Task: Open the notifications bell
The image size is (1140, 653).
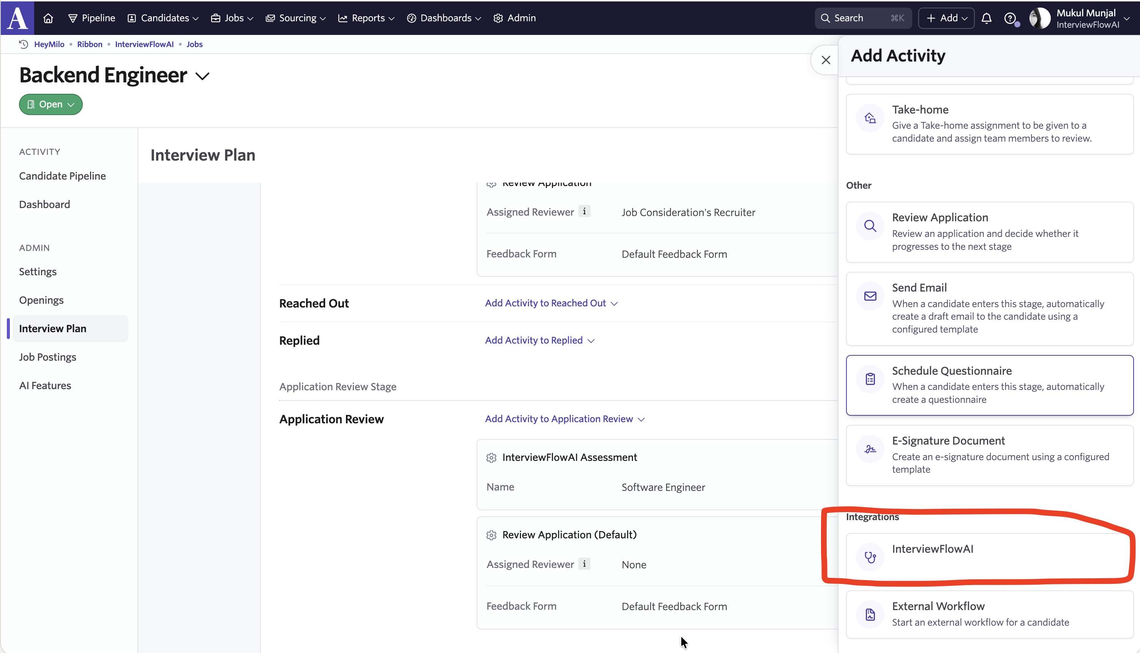Action: 986,18
